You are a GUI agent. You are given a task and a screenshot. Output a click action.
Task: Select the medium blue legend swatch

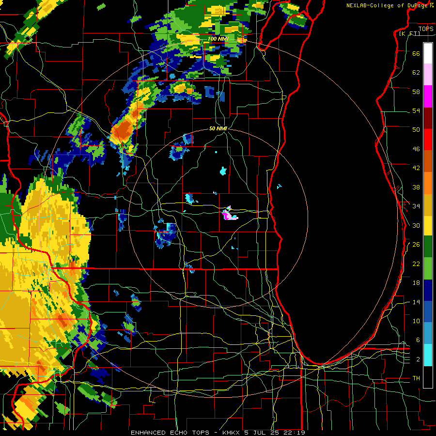click(428, 311)
